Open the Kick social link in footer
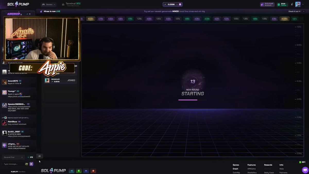This screenshot has width=309, height=174. tap(79, 171)
